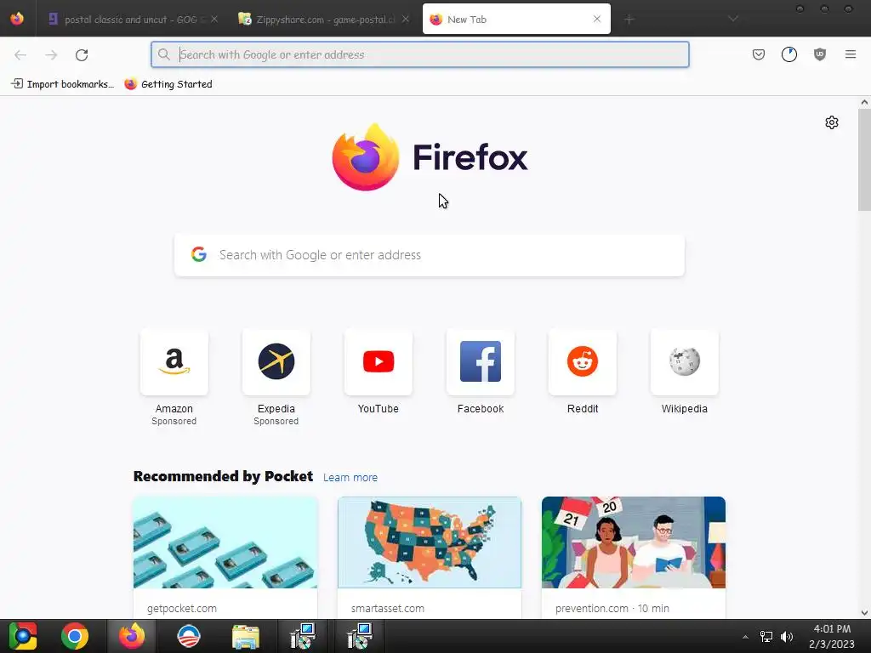Screen dimensions: 871x653
Task: Open a new tab with plus button
Action: 629,20
